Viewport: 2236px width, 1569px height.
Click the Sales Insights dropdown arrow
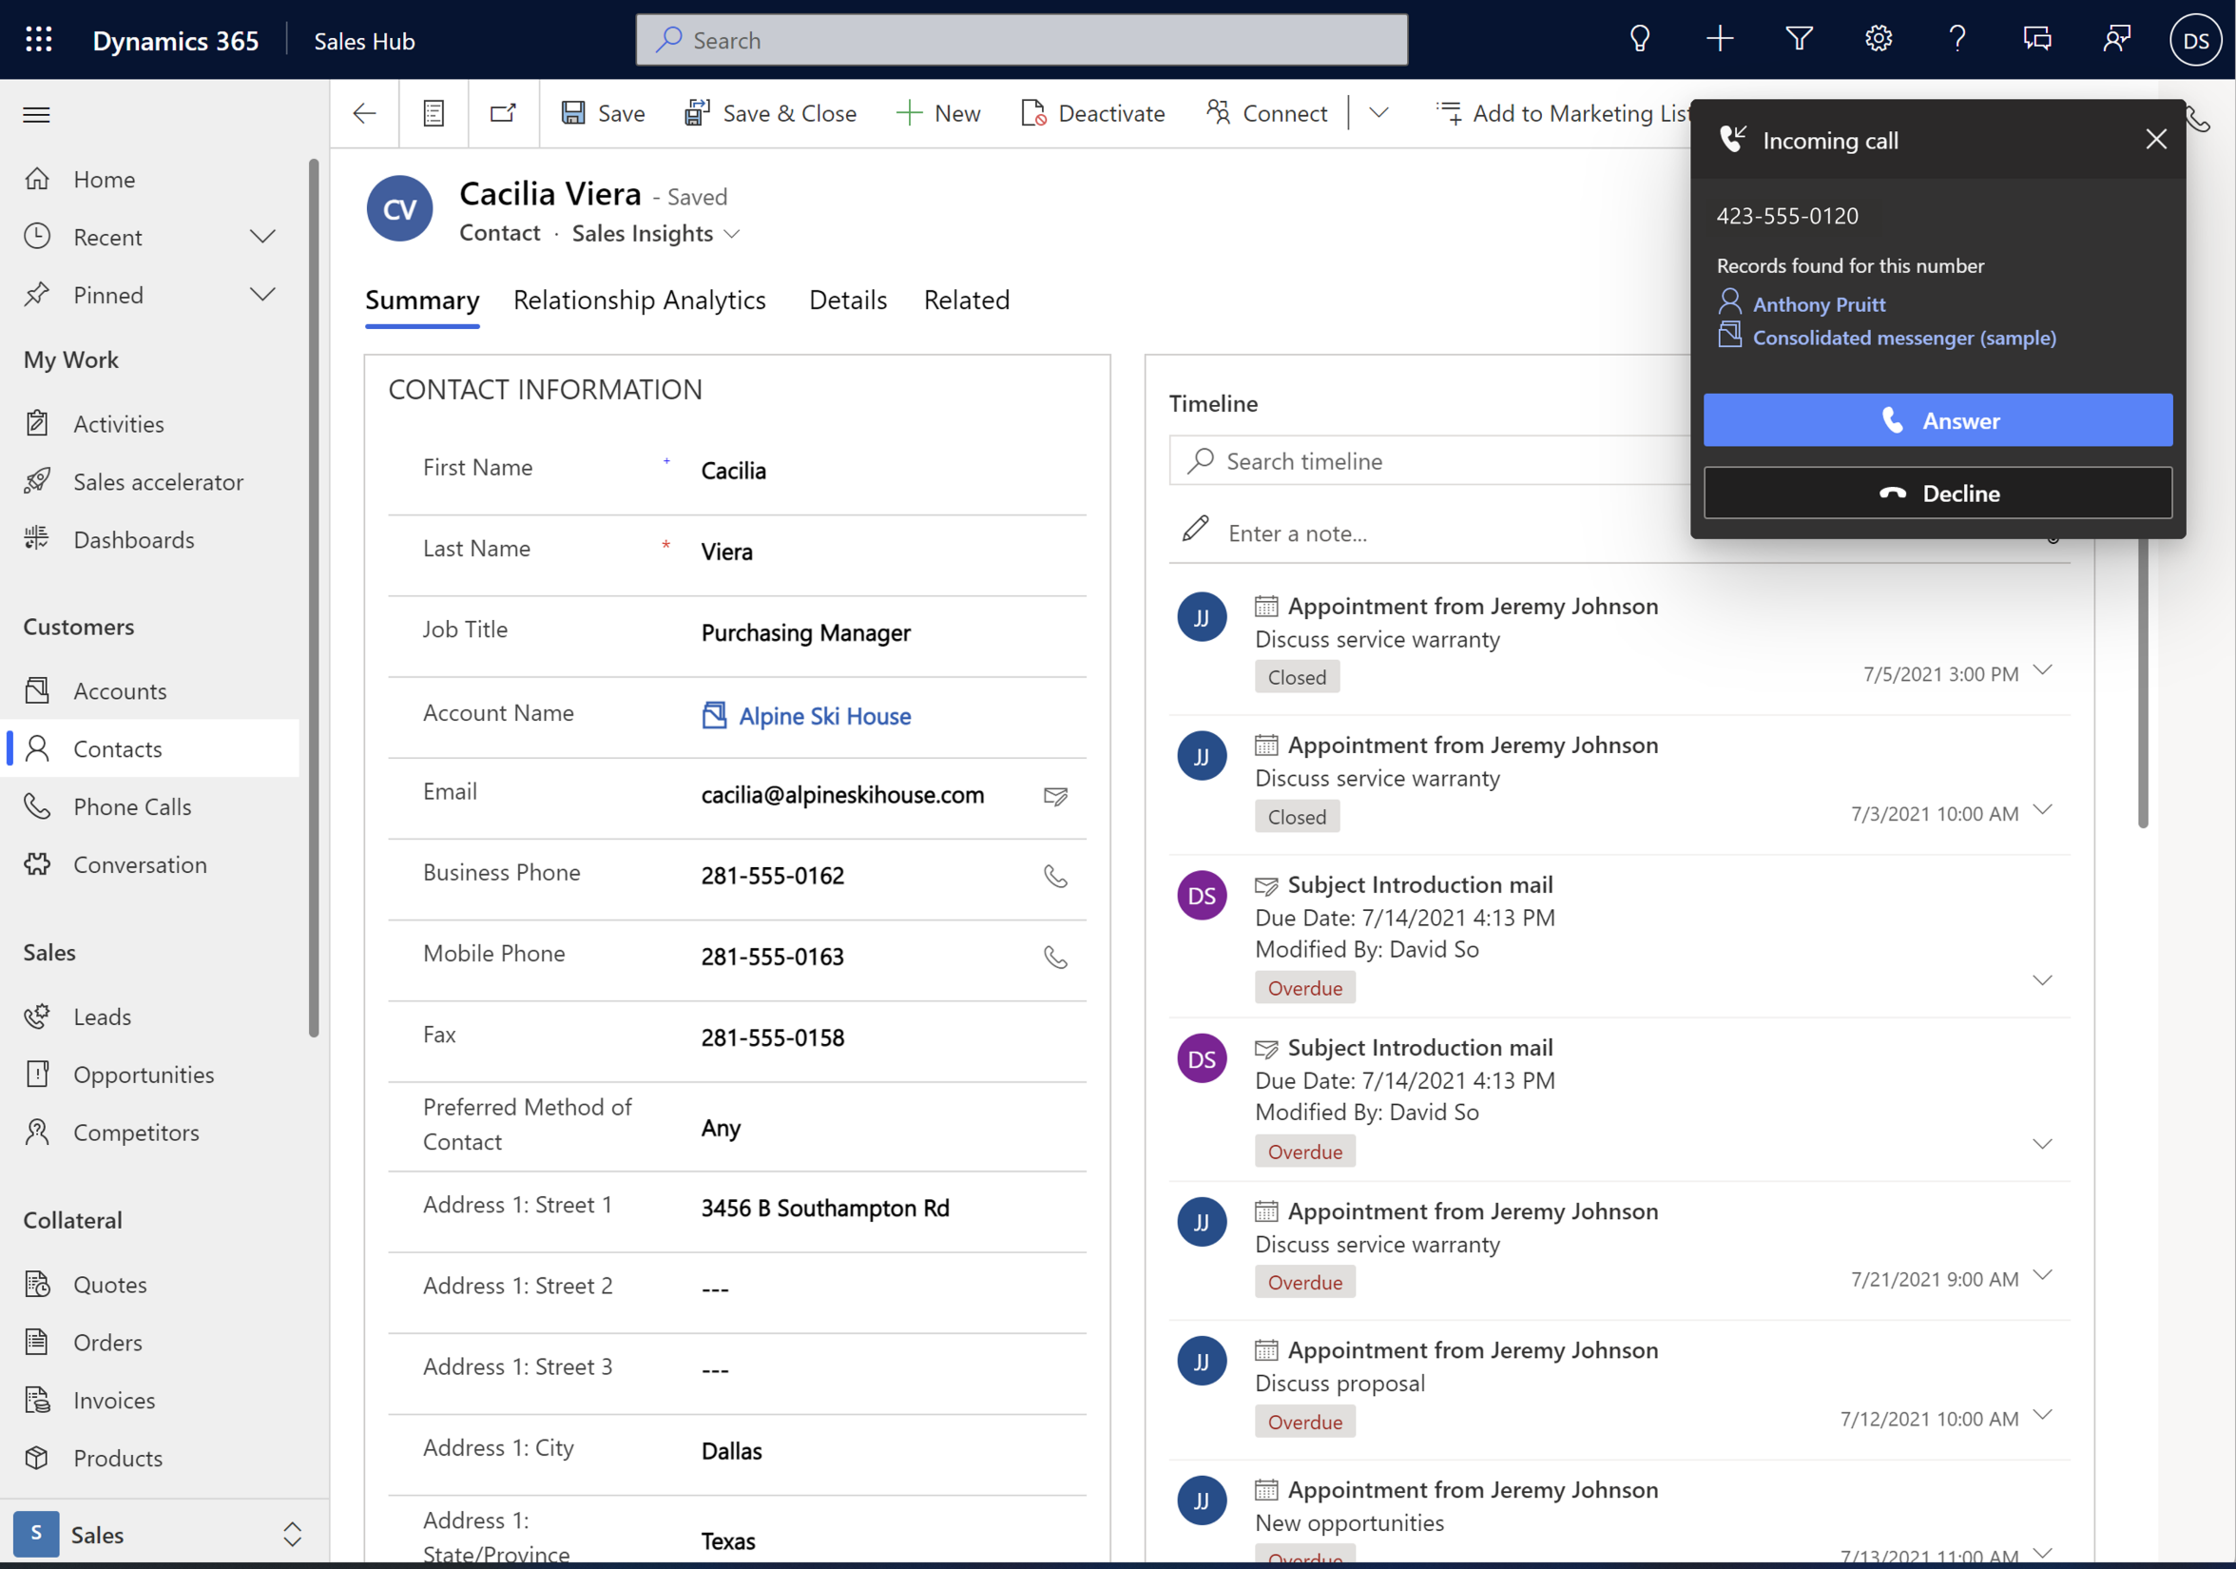(x=732, y=233)
